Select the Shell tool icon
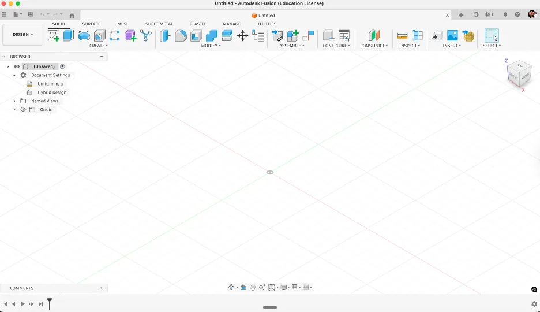The image size is (540, 312). pos(196,35)
